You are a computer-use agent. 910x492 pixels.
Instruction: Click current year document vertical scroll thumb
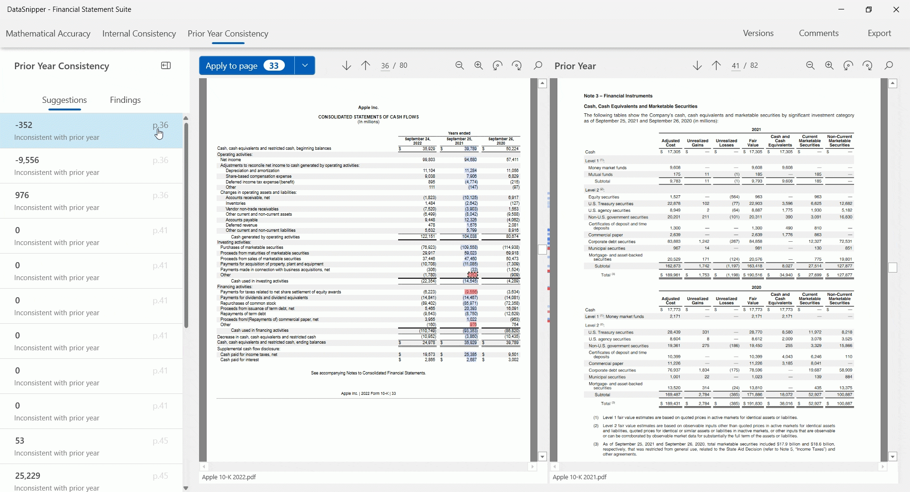click(543, 249)
